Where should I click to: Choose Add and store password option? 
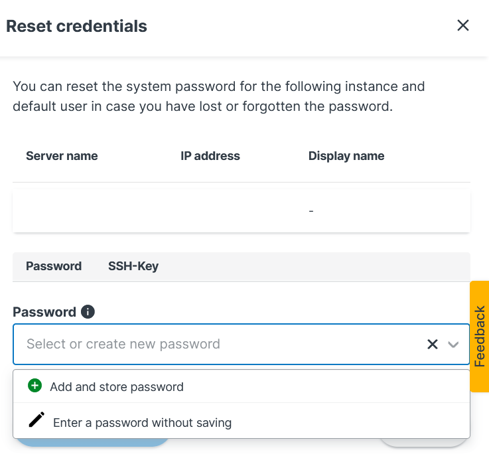click(x=117, y=387)
